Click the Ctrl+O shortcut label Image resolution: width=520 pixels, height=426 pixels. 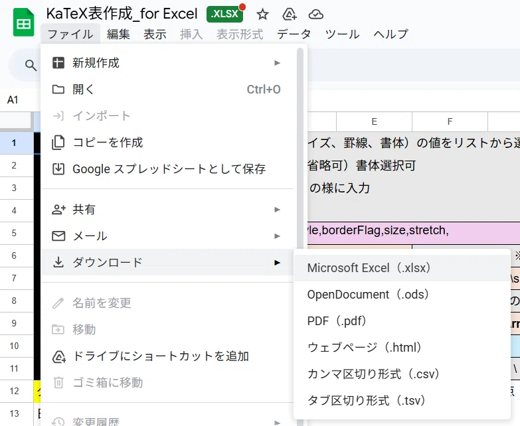(264, 90)
